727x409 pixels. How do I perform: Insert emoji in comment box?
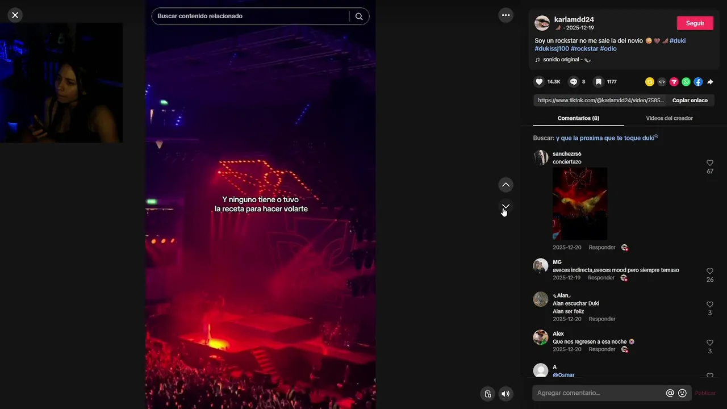tap(682, 393)
